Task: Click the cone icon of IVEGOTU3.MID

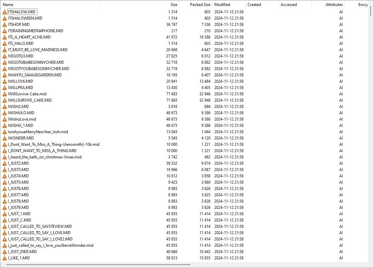Action: click(x=5, y=56)
